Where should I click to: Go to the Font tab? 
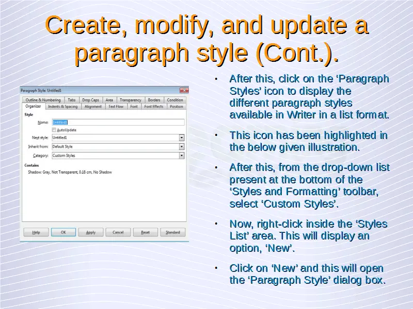134,107
